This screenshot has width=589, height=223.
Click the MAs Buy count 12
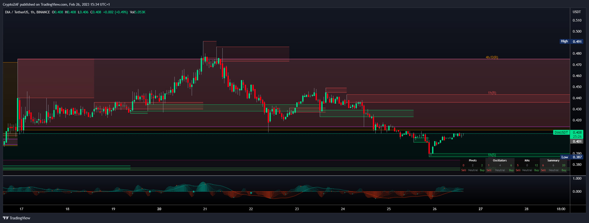point(536,165)
